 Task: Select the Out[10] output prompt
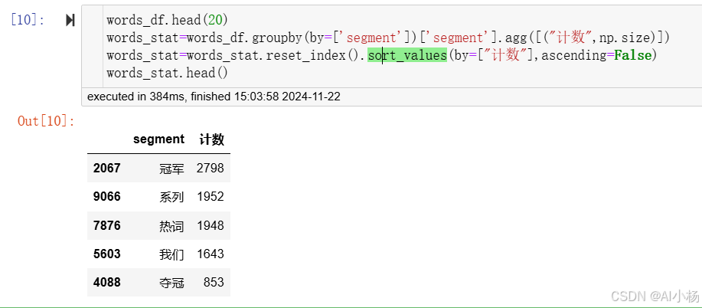click(x=46, y=120)
